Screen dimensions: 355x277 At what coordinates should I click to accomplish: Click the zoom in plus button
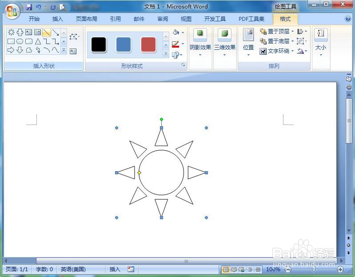click(x=340, y=269)
